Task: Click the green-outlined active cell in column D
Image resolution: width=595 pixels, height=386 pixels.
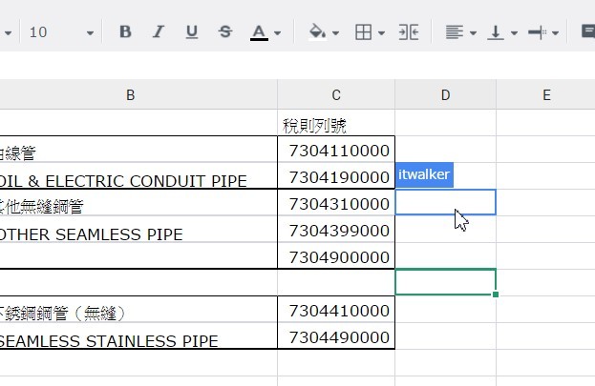Action: point(445,282)
